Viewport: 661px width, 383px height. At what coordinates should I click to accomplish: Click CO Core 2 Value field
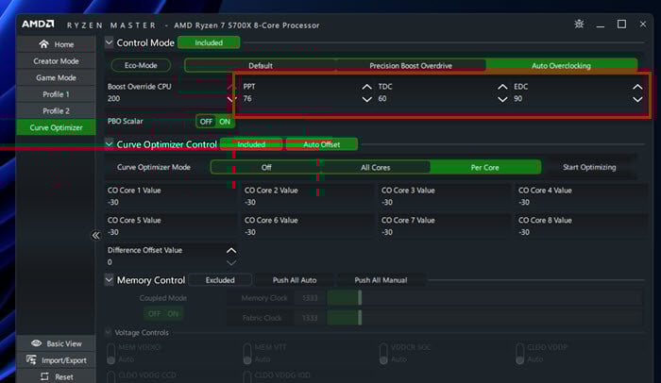308,196
